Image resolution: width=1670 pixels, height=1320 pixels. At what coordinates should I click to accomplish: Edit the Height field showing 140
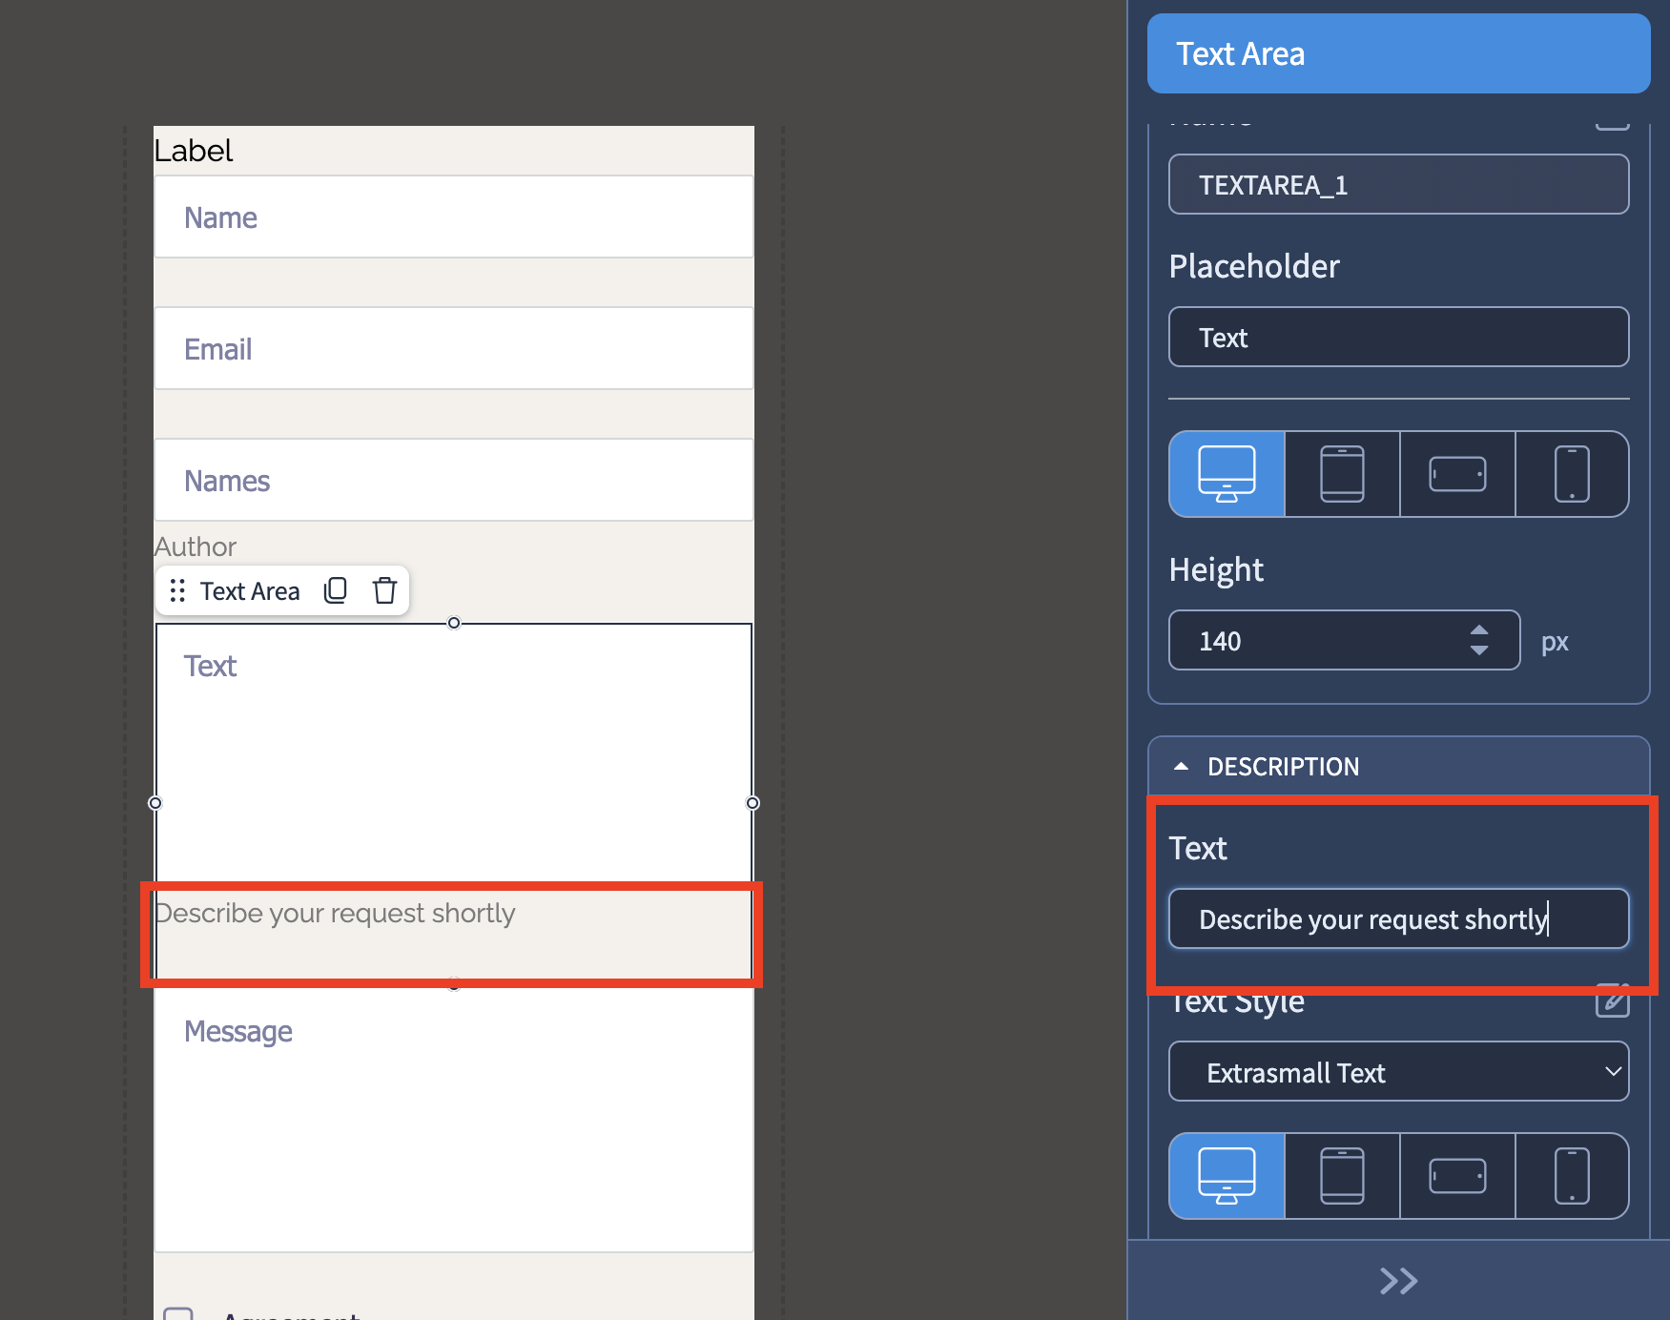coord(1344,640)
